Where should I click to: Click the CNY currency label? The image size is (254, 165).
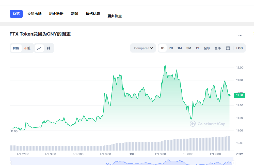coord(240,154)
